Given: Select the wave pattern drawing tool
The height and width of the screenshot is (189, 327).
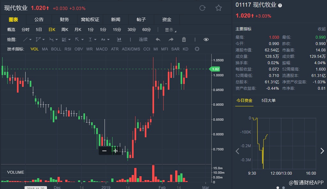Looking at the screenshot, I should [51, 39].
